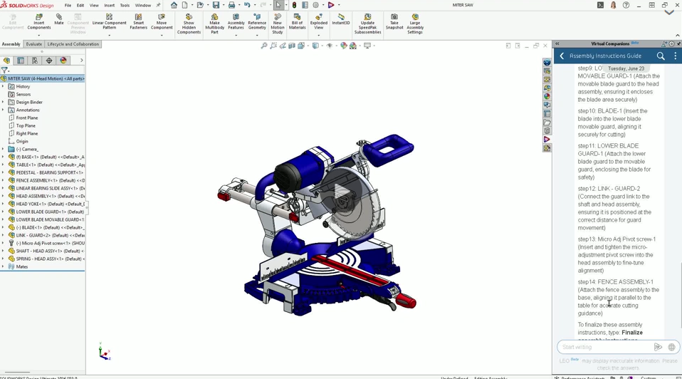
Task: Click the Guide panel vertical scrollbar
Action: click(x=681, y=296)
